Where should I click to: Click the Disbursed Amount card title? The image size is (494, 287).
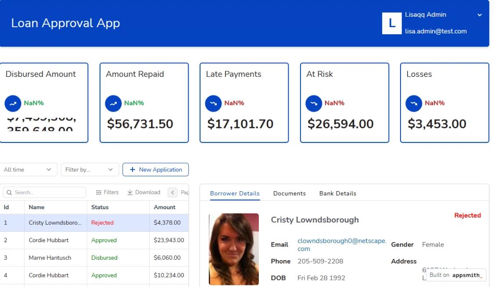click(41, 74)
